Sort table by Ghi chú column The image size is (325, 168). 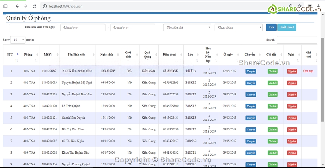click(x=309, y=55)
